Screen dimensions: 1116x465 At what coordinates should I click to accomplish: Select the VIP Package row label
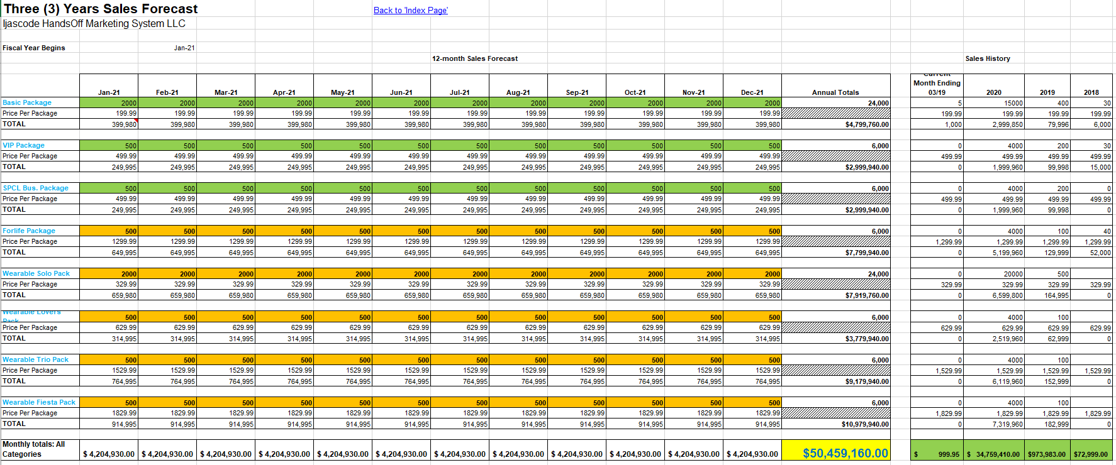pos(23,145)
